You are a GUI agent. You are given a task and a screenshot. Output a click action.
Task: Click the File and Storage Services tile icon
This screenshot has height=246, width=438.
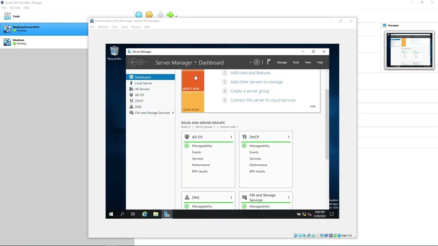pyautogui.click(x=244, y=197)
